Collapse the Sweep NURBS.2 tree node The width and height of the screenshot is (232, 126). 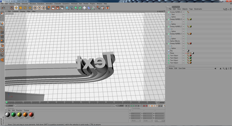tap(167, 27)
